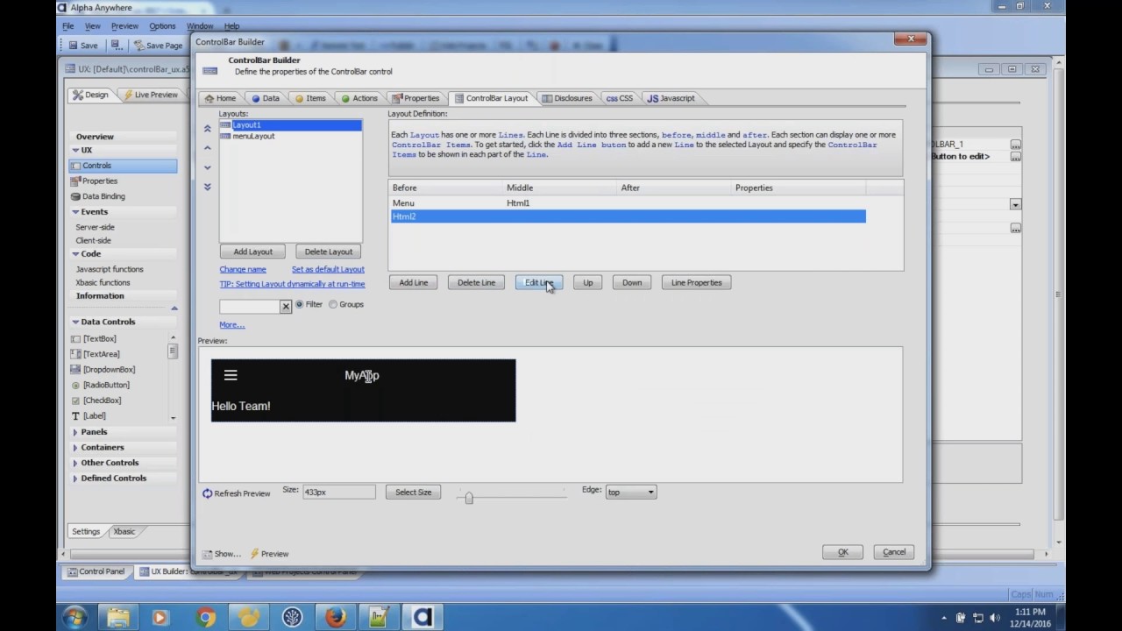
Task: Click the Delete Line button
Action: click(x=476, y=282)
